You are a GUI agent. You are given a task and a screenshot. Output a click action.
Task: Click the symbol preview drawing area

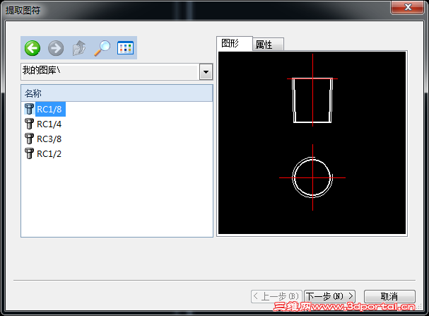[x=312, y=143]
